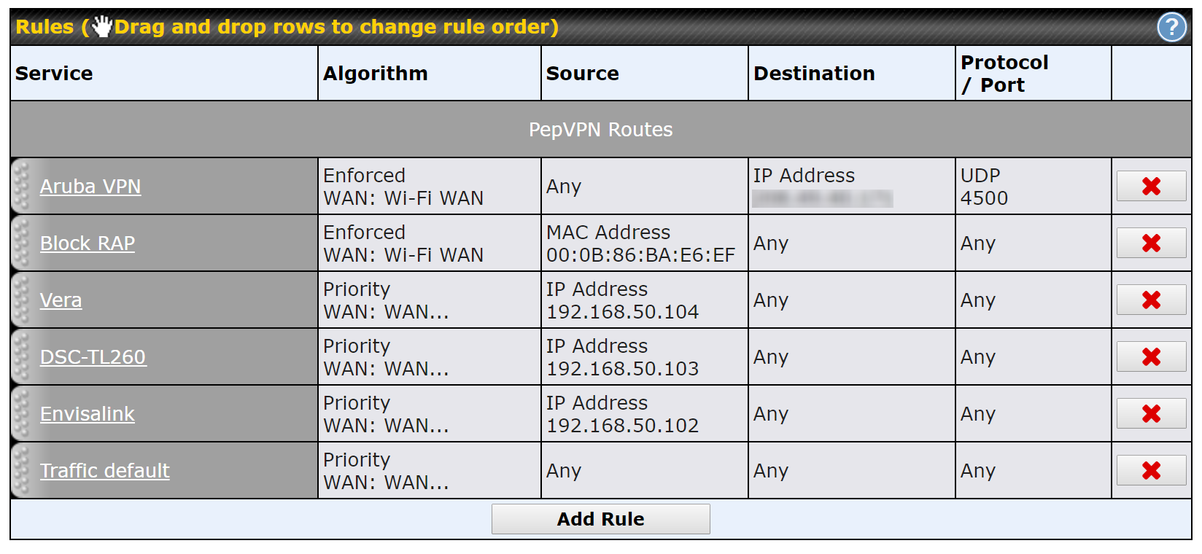This screenshot has width=1202, height=554.
Task: Click the drag handle of Traffic default row
Action: (22, 470)
